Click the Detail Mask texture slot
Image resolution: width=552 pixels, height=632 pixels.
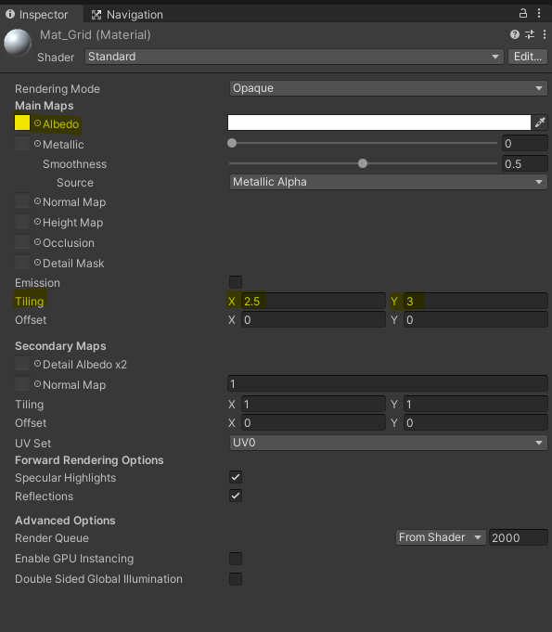click(x=22, y=263)
